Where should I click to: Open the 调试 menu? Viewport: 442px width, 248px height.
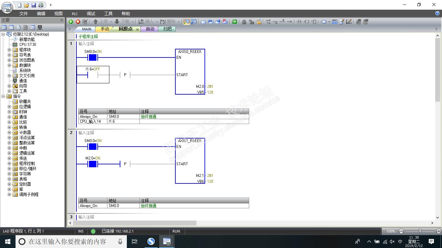point(91,14)
